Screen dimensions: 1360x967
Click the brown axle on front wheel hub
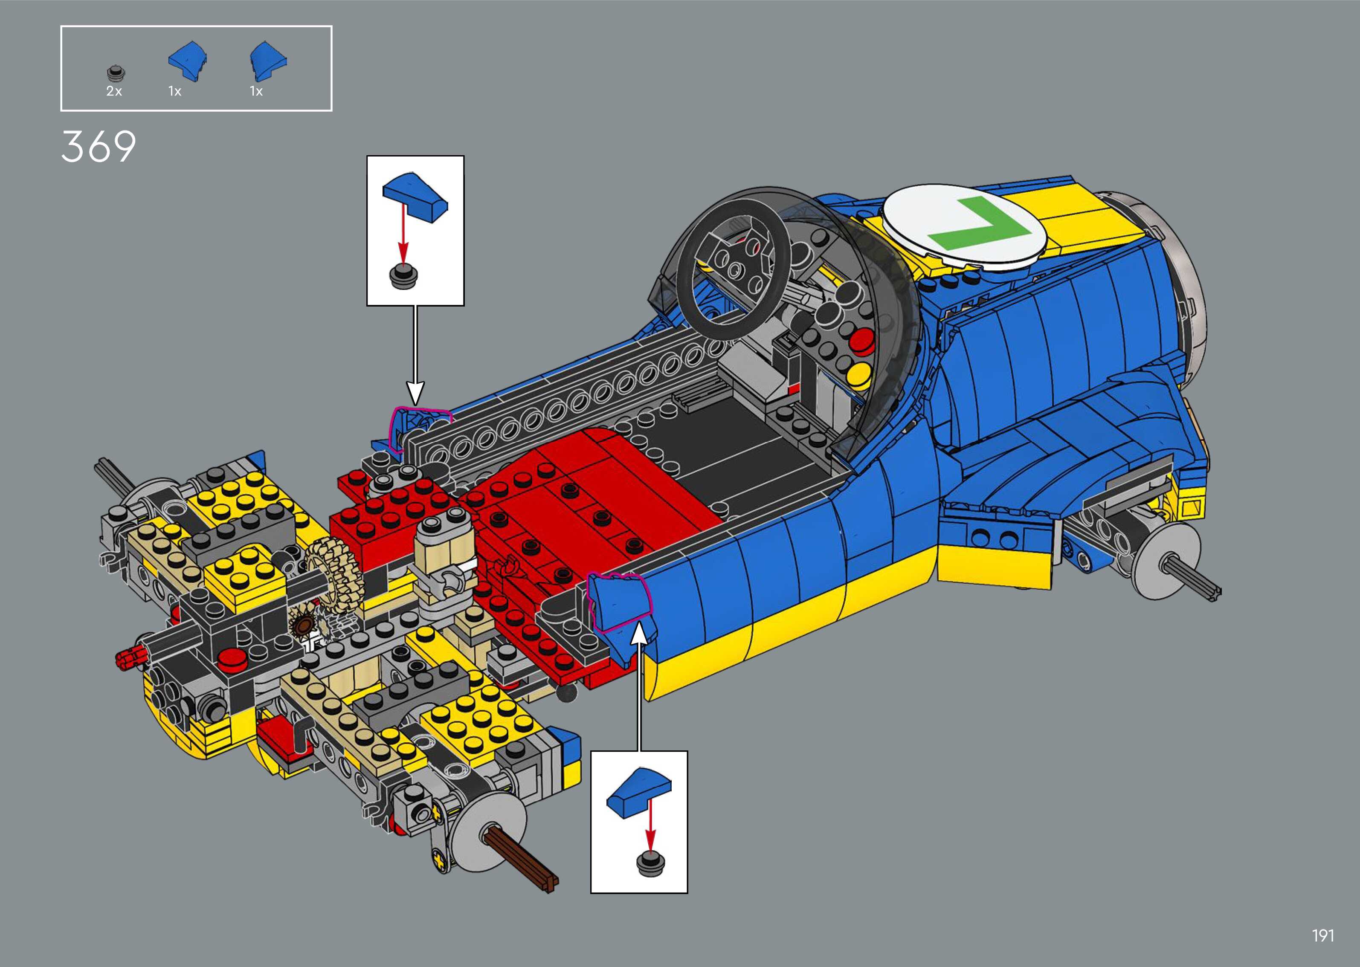pos(521,859)
